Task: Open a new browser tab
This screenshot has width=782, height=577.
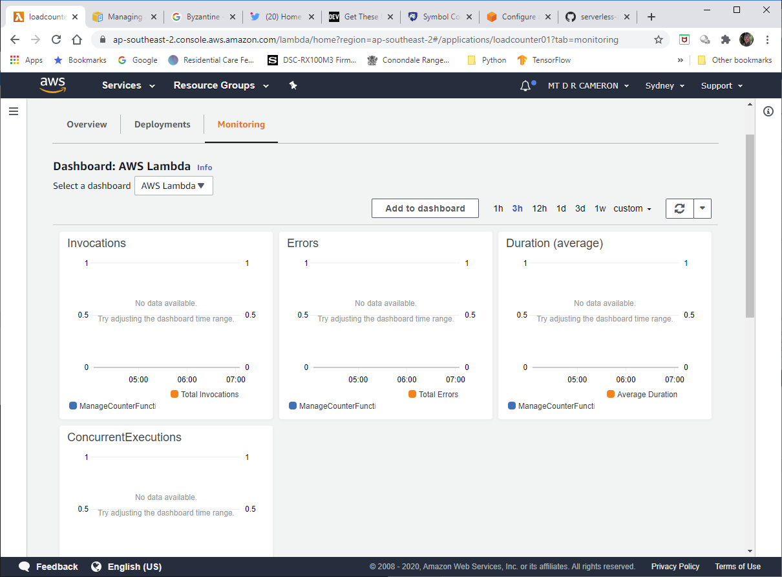Action: [651, 17]
